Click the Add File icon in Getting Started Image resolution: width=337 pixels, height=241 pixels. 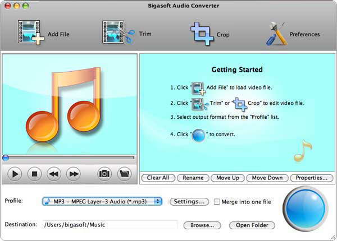point(198,88)
